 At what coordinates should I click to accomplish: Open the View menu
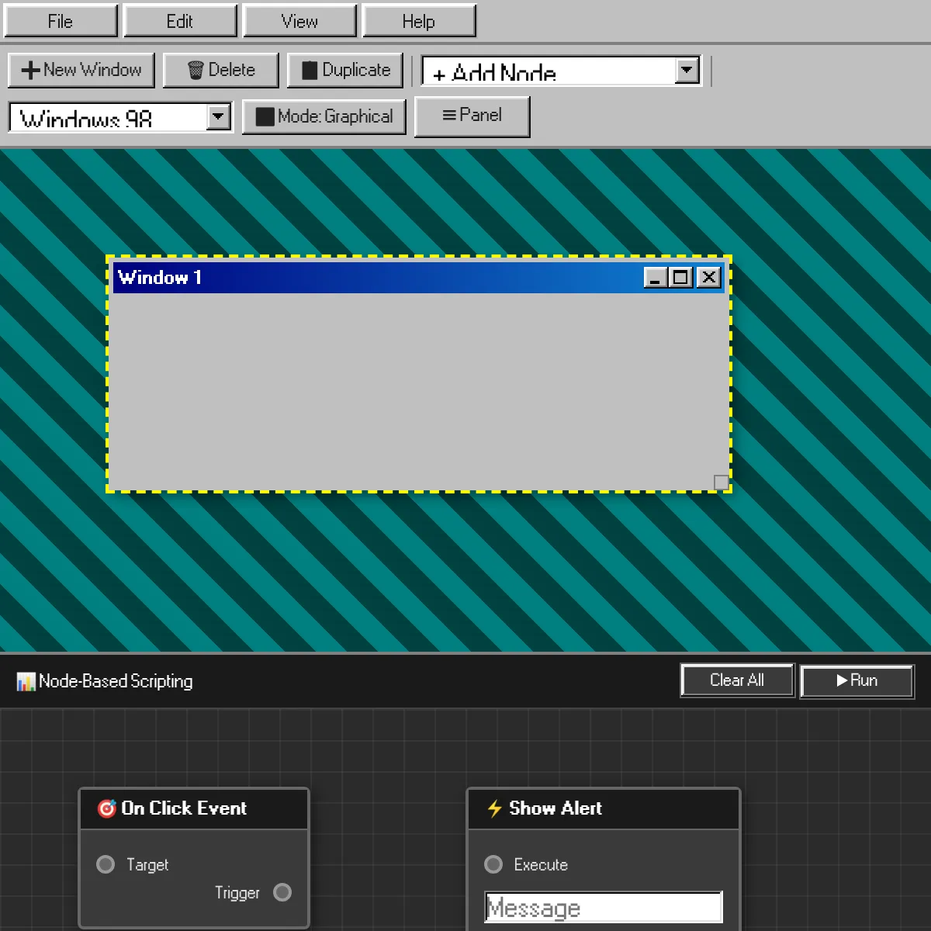[x=299, y=21]
